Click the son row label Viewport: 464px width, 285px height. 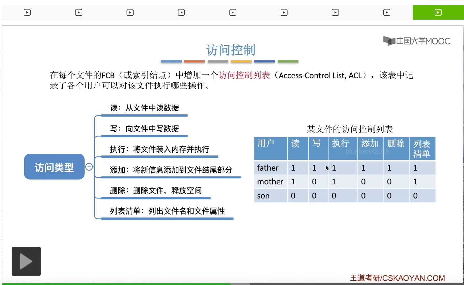click(x=263, y=196)
